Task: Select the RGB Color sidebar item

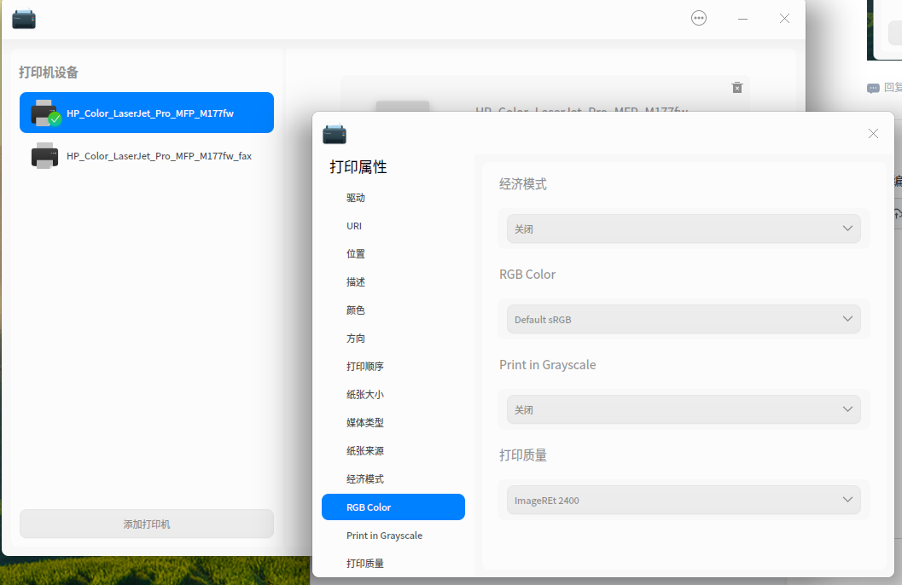Action: [393, 507]
